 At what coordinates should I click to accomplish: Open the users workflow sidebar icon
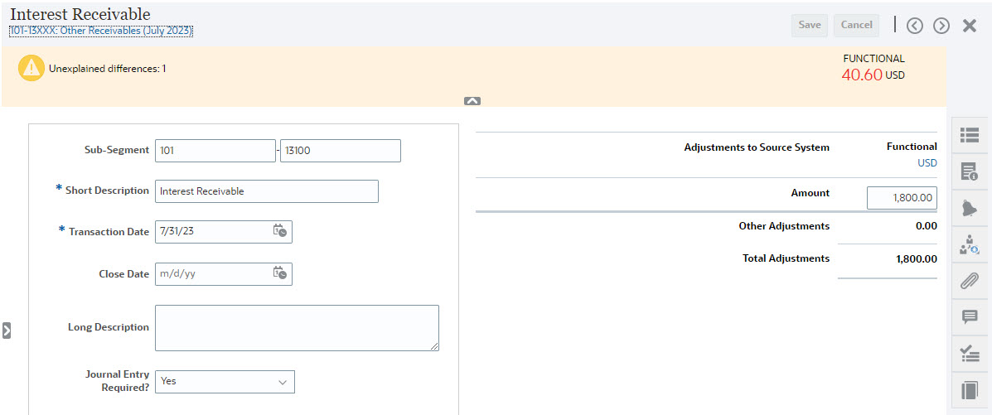[x=969, y=244]
